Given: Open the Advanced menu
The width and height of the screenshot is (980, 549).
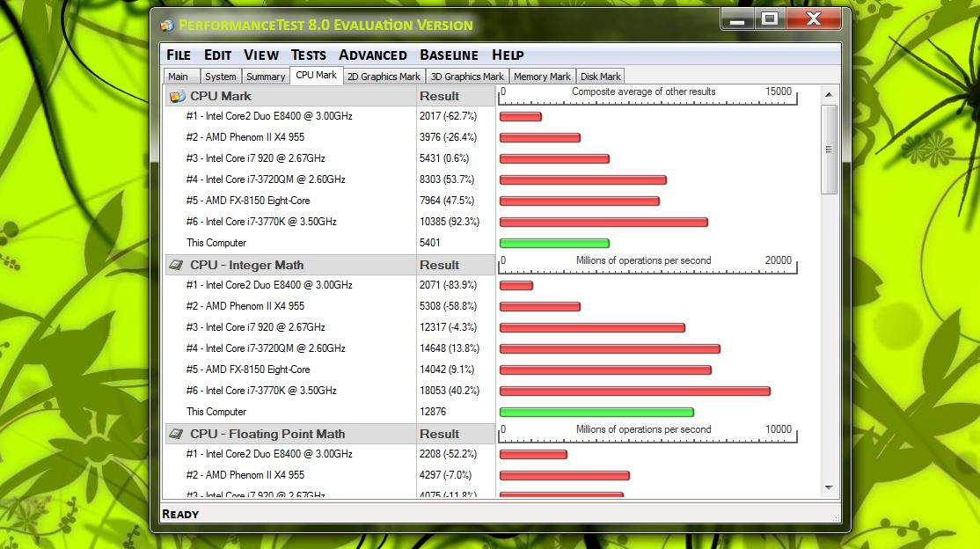Looking at the screenshot, I should pyautogui.click(x=372, y=55).
